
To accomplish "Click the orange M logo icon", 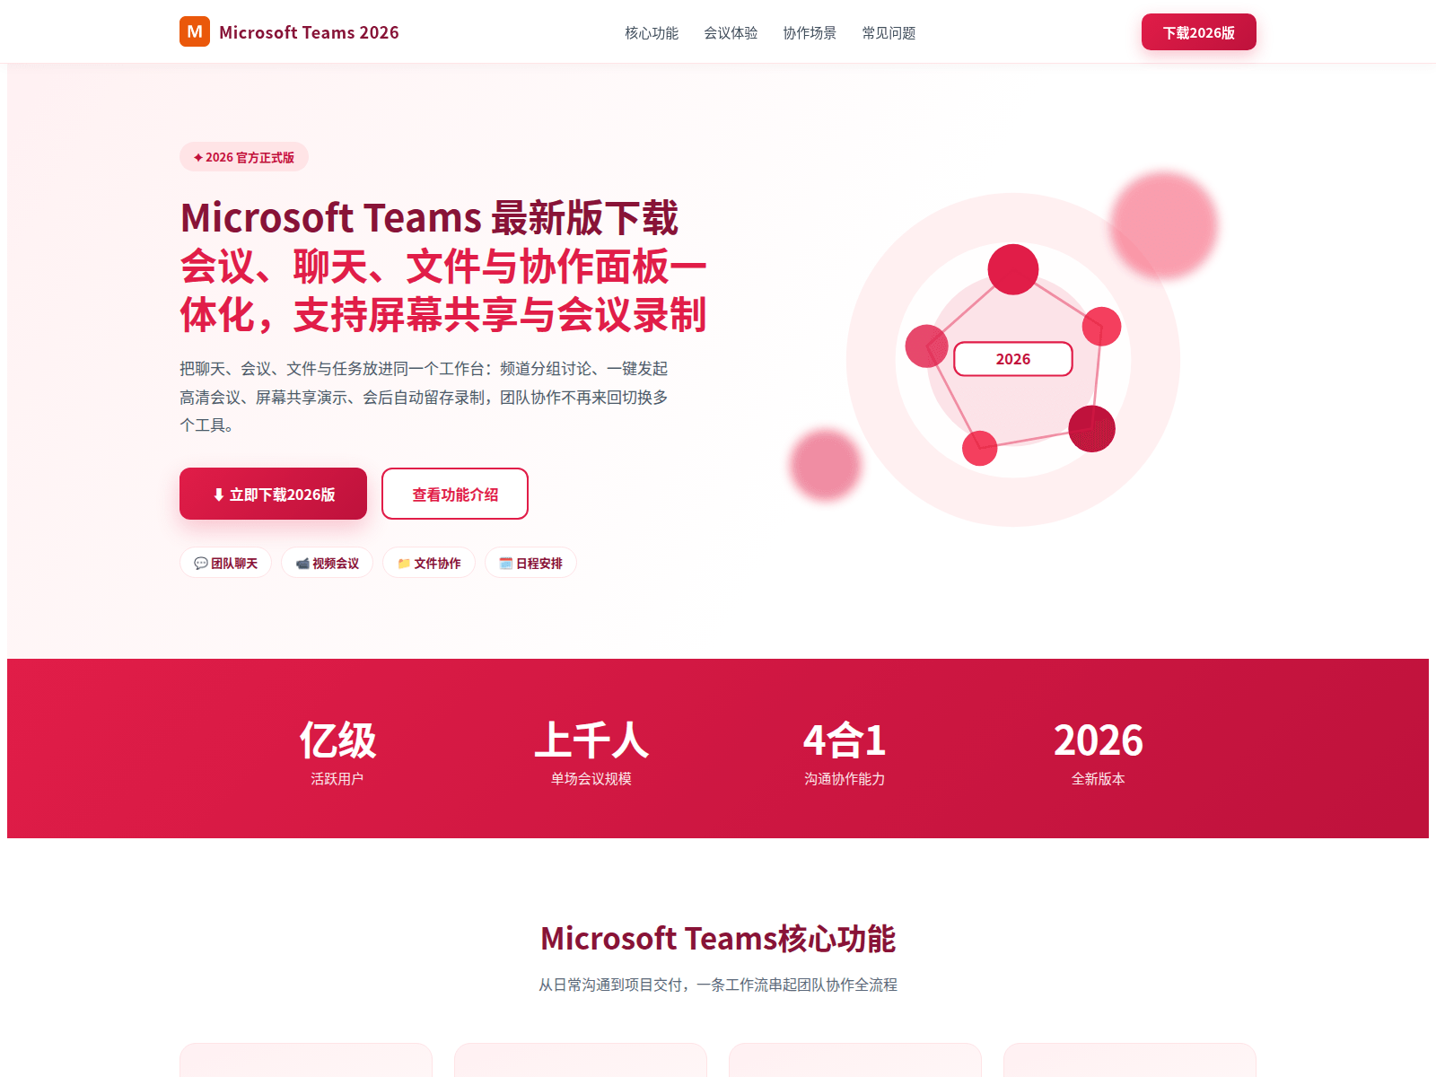I will click(x=195, y=31).
